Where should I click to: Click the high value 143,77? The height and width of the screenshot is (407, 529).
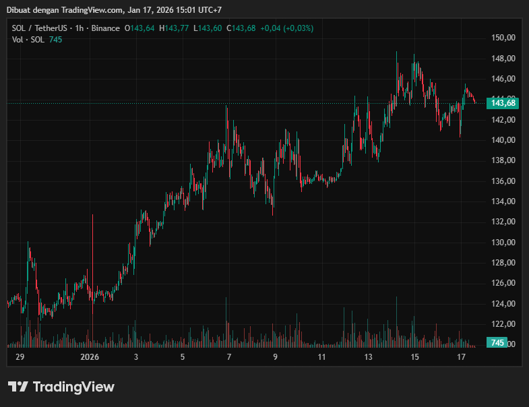point(177,28)
